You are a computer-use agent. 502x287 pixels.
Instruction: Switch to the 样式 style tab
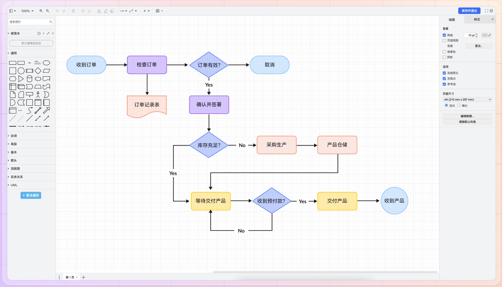coord(477,19)
